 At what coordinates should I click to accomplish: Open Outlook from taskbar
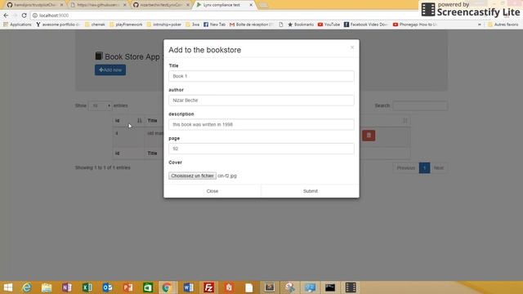[107, 287]
